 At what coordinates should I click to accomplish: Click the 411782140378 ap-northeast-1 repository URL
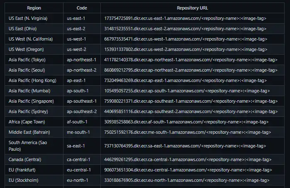[x=191, y=60]
